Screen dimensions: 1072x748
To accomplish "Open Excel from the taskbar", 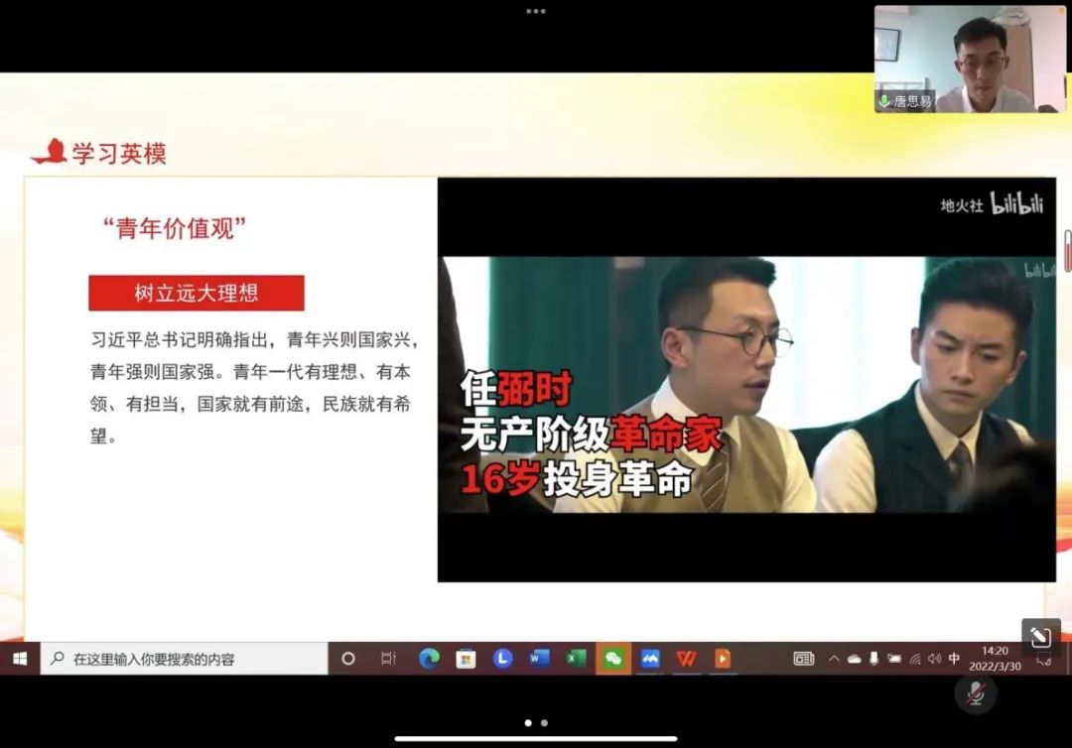I will [577, 659].
